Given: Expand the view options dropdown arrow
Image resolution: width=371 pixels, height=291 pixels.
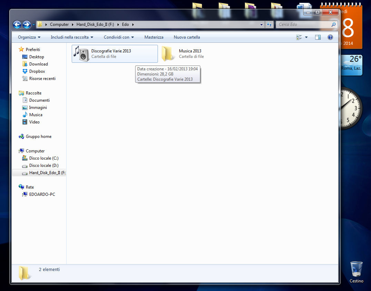Looking at the screenshot, I should click(x=306, y=37).
